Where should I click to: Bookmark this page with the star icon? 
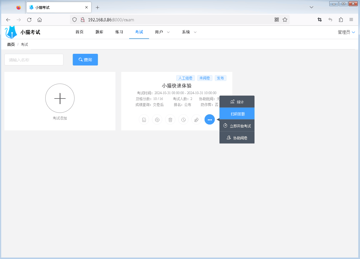point(284,20)
